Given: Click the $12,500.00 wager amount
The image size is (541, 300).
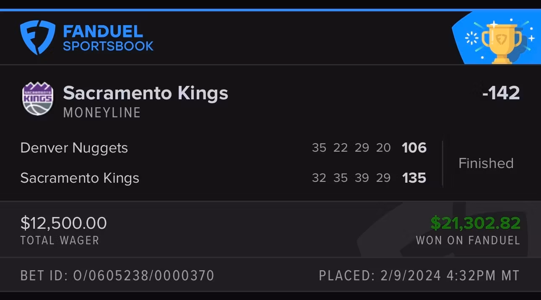Looking at the screenshot, I should (x=64, y=223).
